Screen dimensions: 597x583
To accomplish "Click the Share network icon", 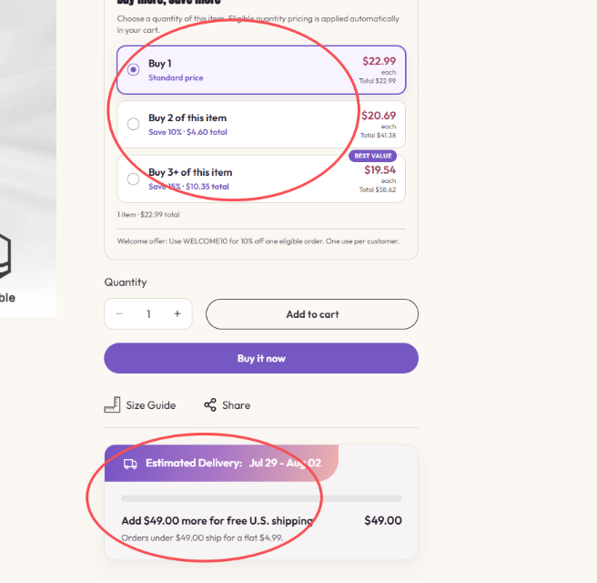I will coord(210,404).
